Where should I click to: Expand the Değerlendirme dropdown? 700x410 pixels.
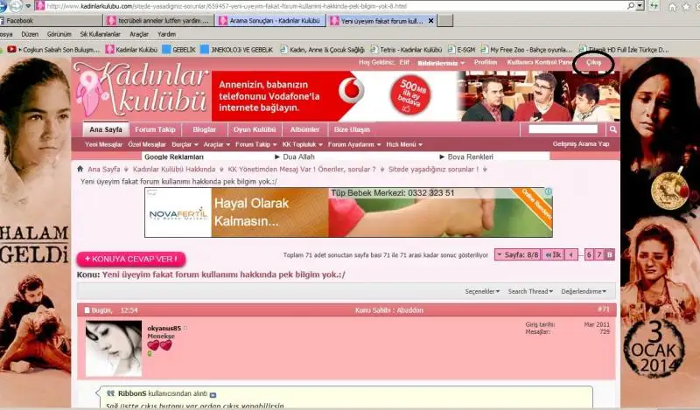point(584,291)
